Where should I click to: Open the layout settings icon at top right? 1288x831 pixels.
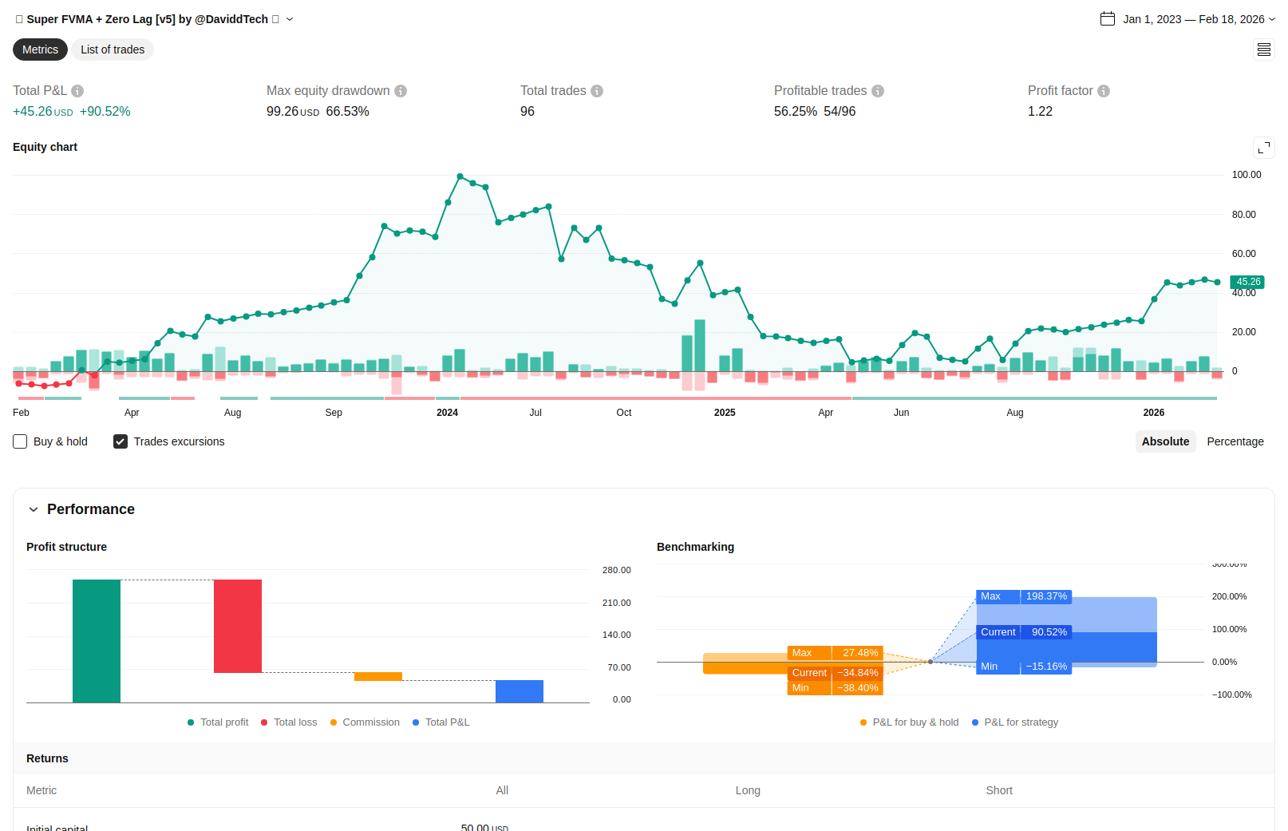point(1264,50)
